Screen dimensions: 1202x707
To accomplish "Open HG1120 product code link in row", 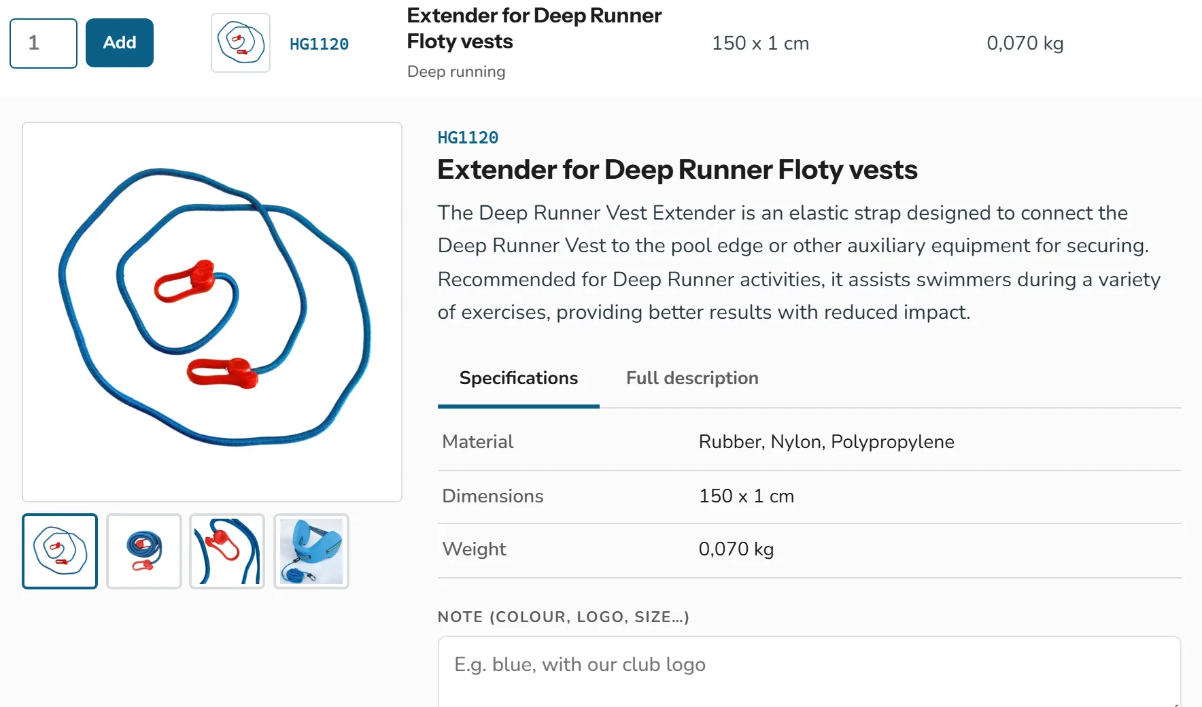I will 319,44.
